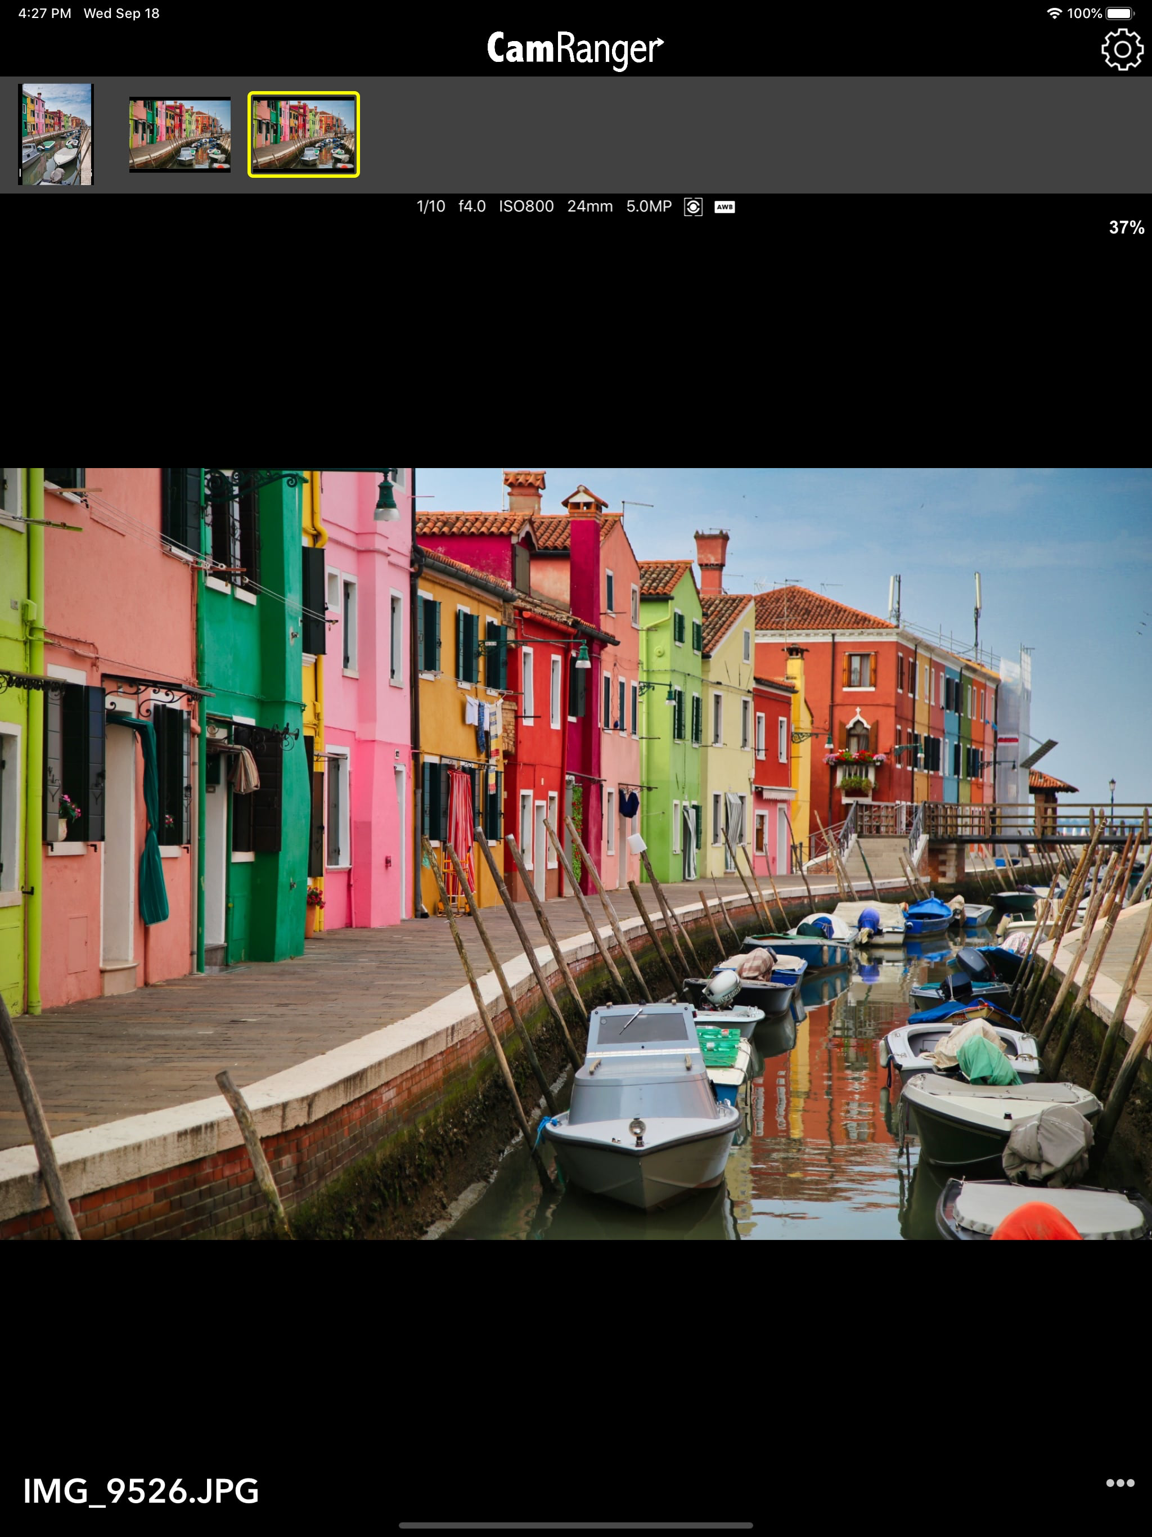Tap the 4:27 PM clock in status bar
The image size is (1152, 1537).
(x=44, y=13)
